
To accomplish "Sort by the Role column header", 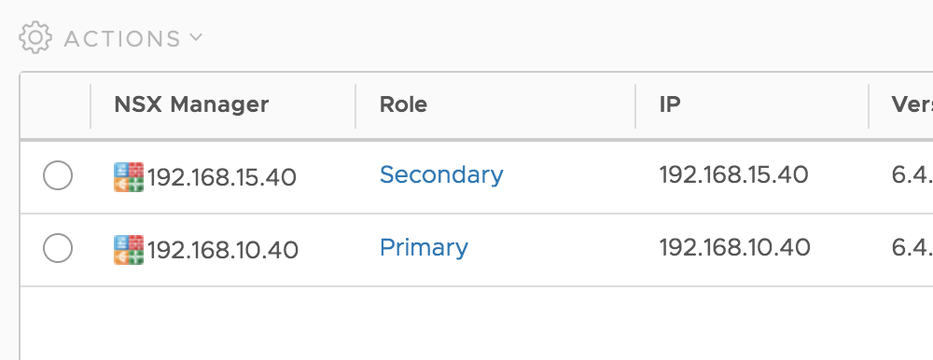I will pyautogui.click(x=403, y=104).
